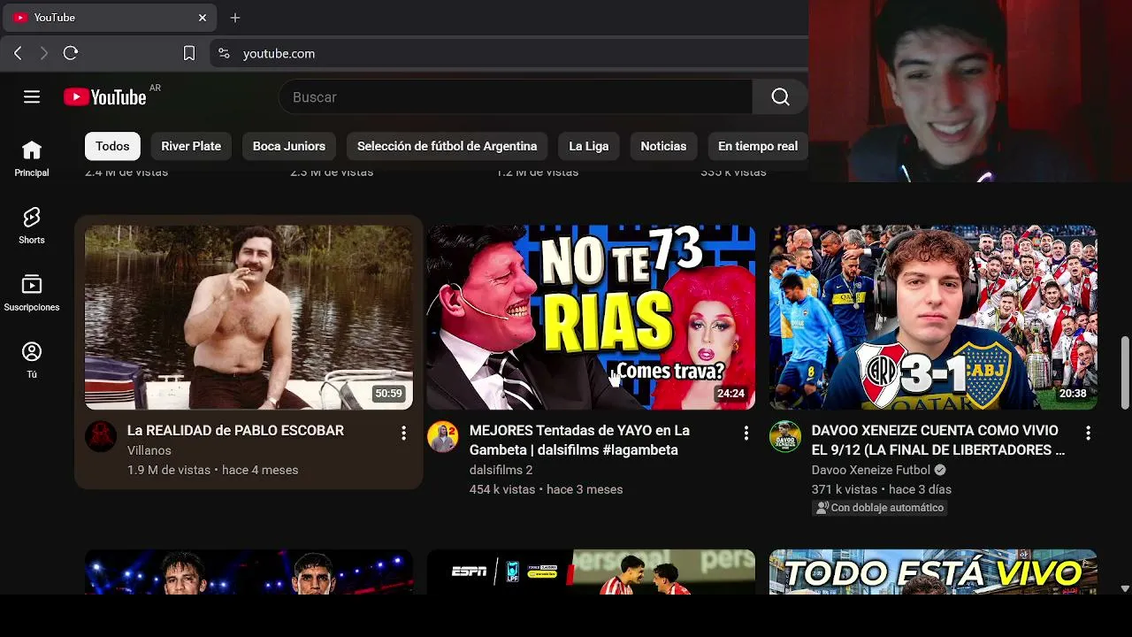The image size is (1132, 637).
Task: Click the page vertical scrollbar thumb
Action: 1125,372
